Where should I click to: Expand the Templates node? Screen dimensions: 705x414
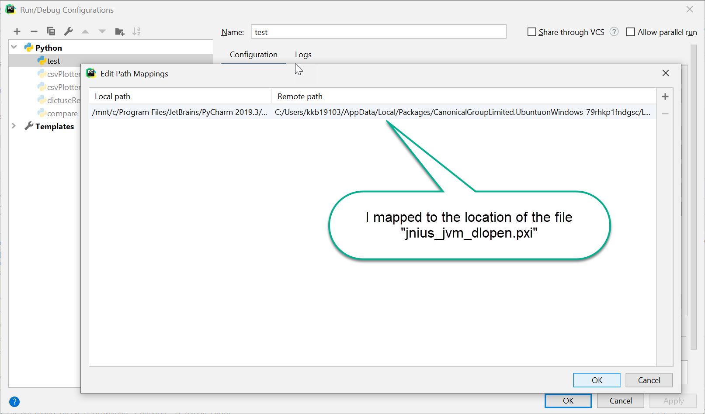point(14,126)
